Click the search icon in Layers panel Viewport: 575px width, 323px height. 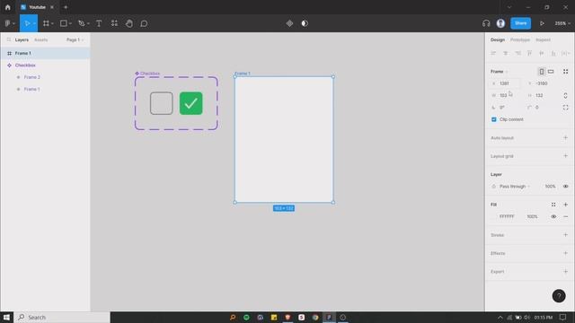click(9, 39)
